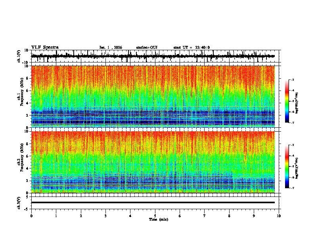
Task: Click the time axis tick label "3"
Action: [x=105, y=216]
